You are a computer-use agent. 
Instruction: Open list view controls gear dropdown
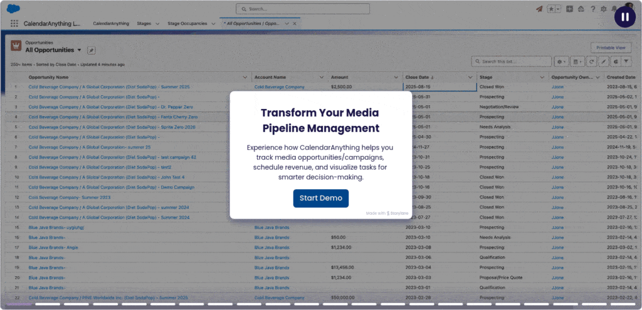pos(561,61)
